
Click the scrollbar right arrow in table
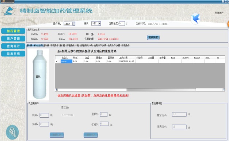(224, 90)
